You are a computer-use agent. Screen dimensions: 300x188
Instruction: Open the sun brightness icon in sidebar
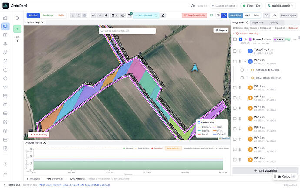5,164
